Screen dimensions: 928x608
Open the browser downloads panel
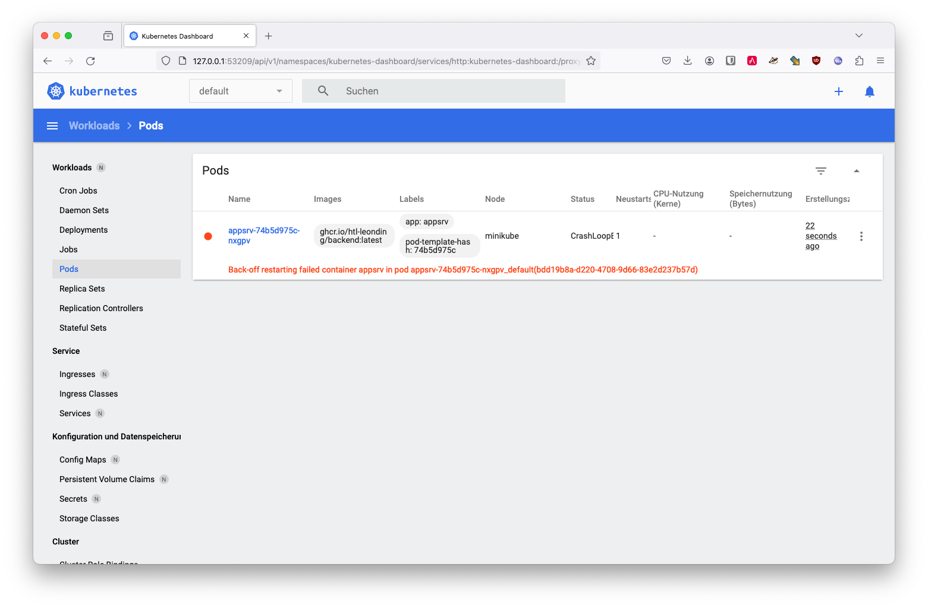tap(688, 61)
